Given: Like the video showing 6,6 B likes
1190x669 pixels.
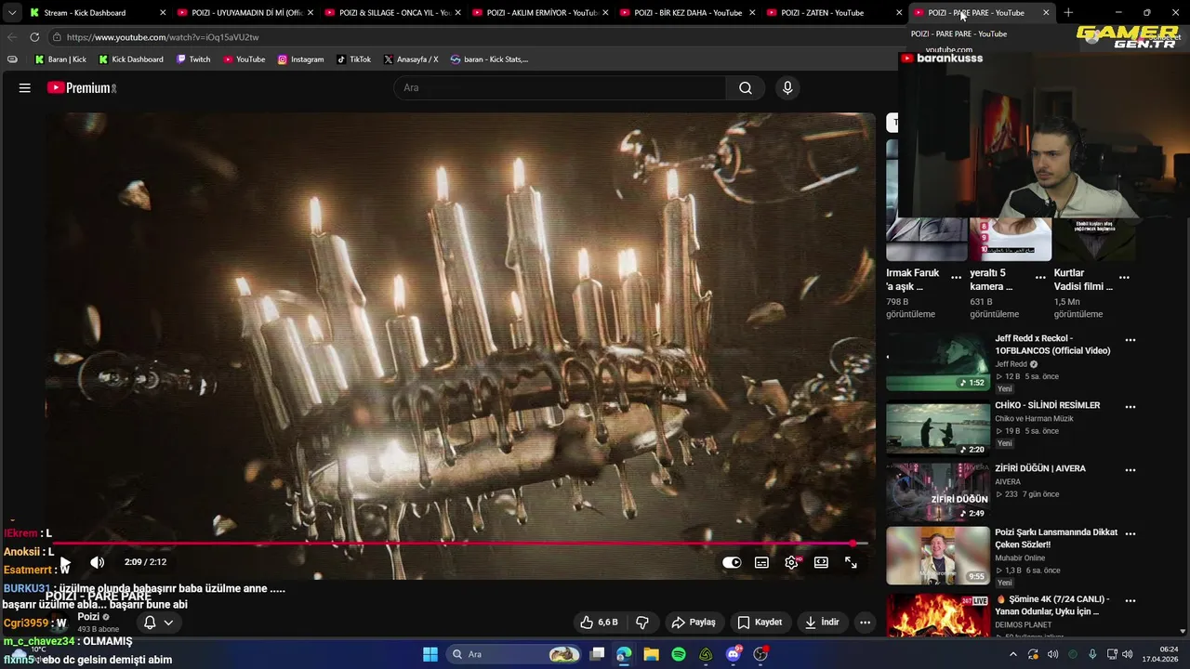Looking at the screenshot, I should pyautogui.click(x=599, y=622).
